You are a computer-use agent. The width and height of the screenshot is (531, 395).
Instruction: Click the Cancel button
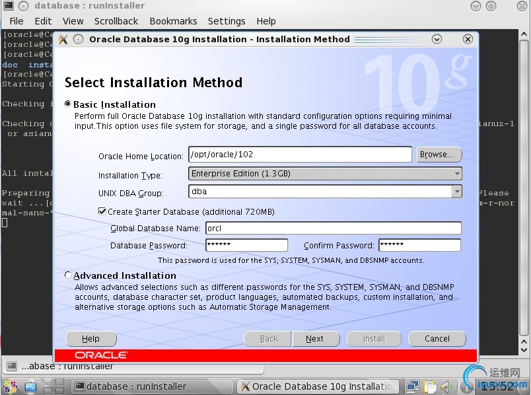(437, 339)
